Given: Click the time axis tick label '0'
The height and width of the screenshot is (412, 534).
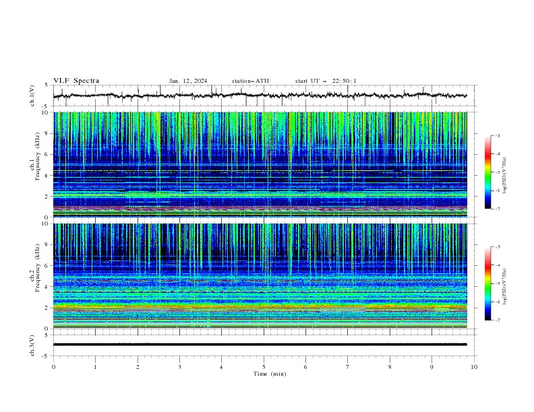Looking at the screenshot, I should [53, 367].
